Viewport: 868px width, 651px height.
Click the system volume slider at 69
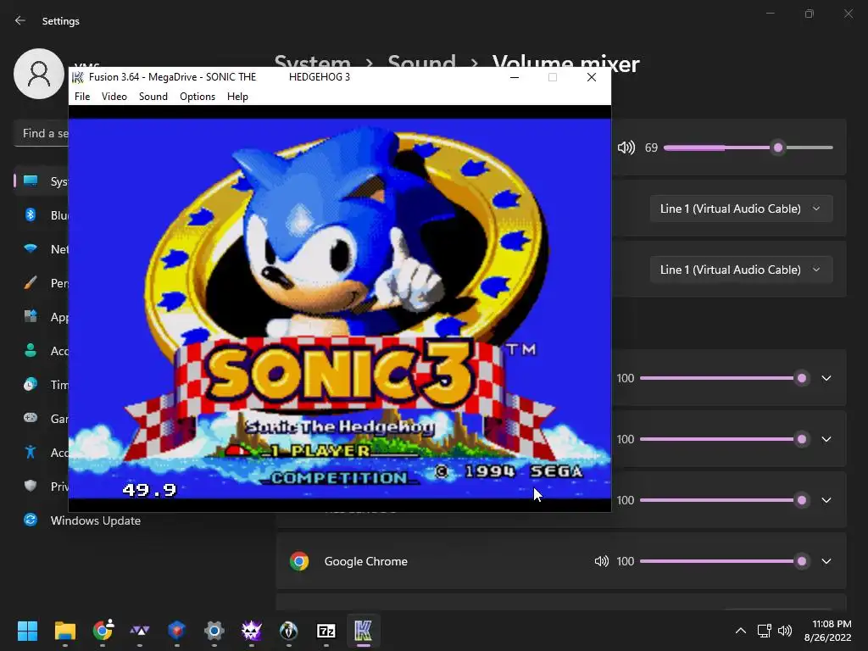click(x=748, y=147)
